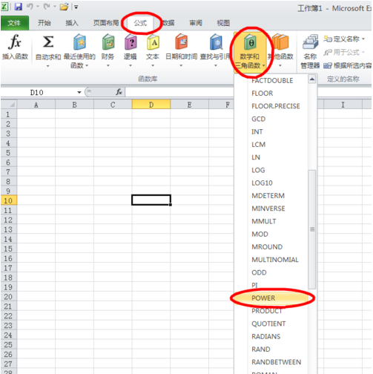The height and width of the screenshot is (374, 373).
Task: Select column A header
Action: pos(36,105)
